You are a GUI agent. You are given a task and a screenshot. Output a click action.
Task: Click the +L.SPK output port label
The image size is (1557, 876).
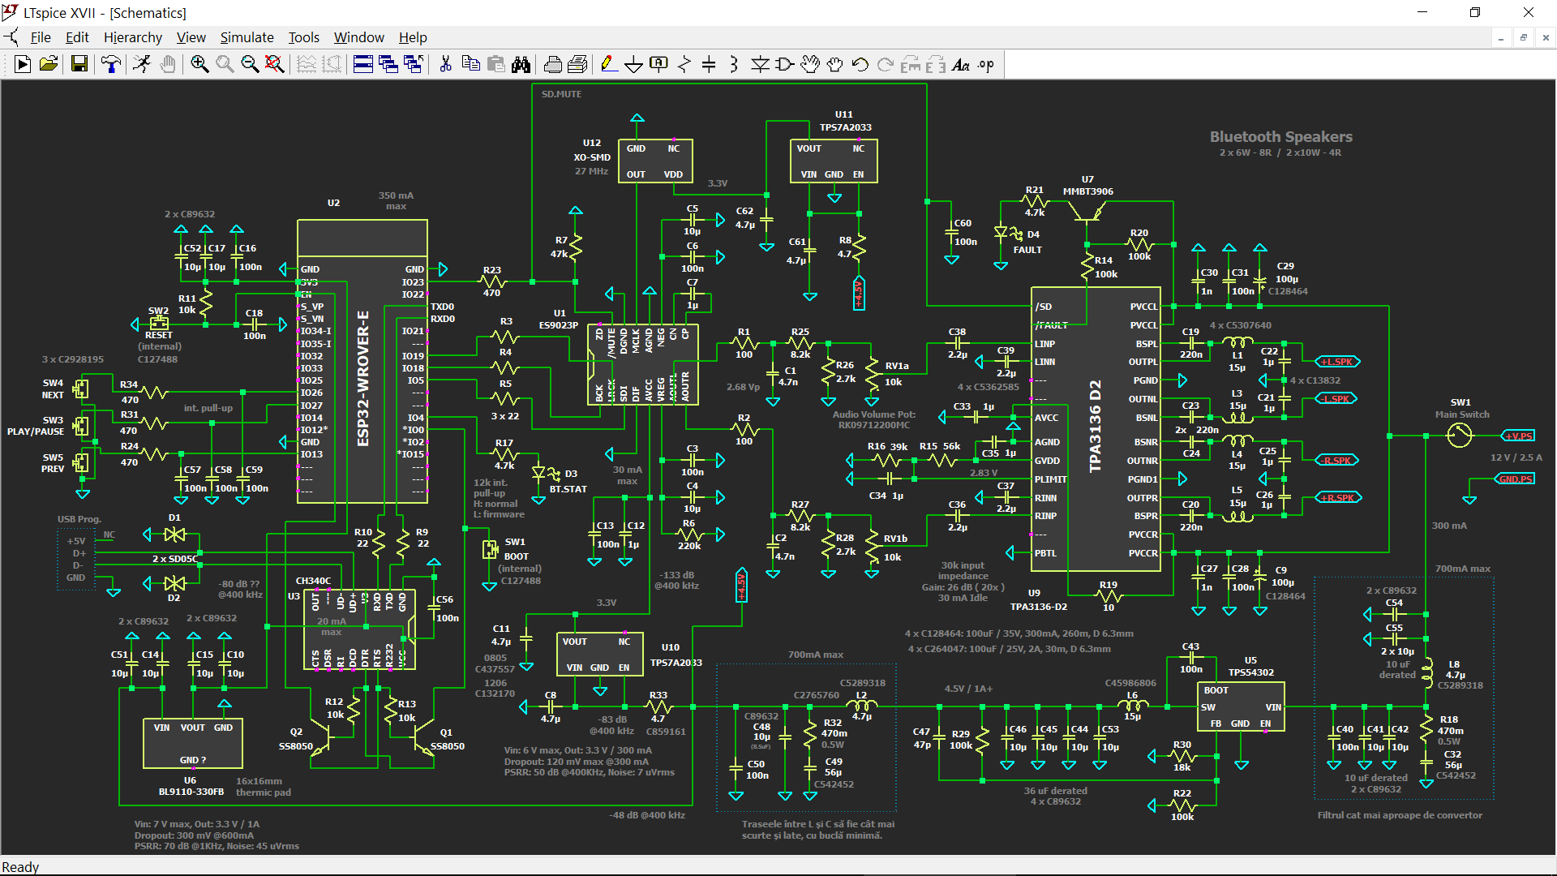point(1336,362)
